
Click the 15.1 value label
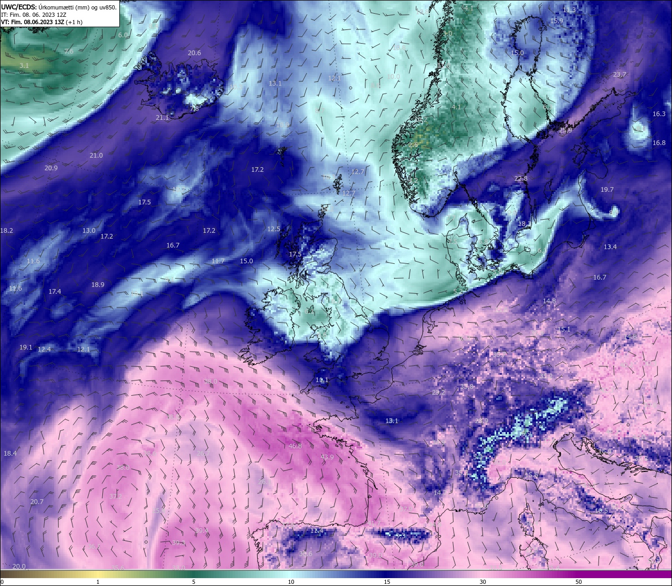pyautogui.click(x=564, y=329)
